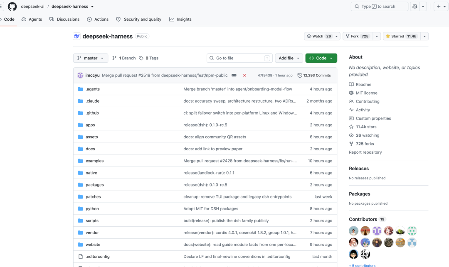Click the forks icon in About

click(351, 144)
